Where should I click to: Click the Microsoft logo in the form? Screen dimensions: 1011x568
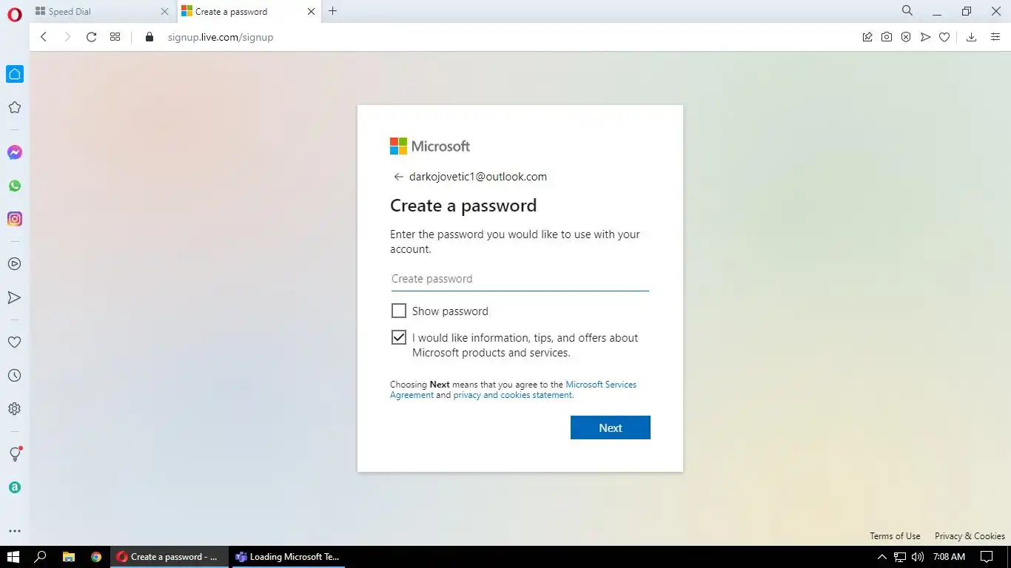430,146
